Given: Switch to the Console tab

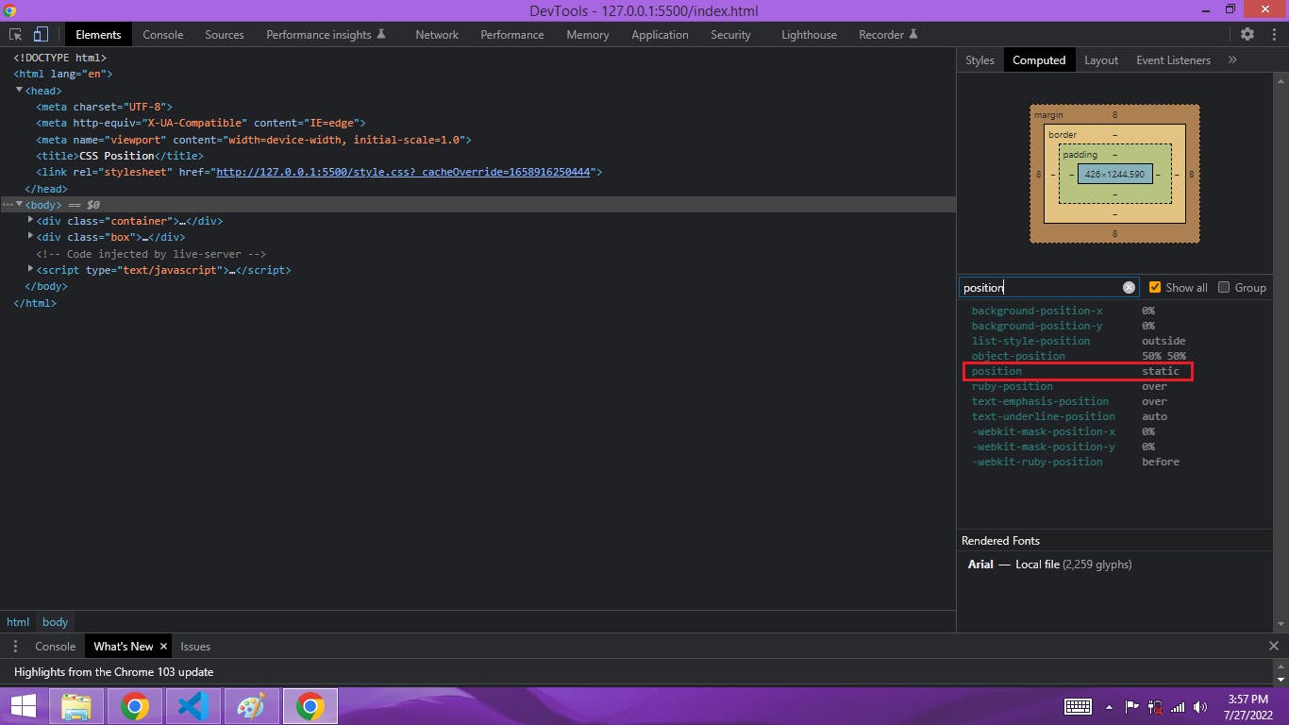Looking at the screenshot, I should tap(163, 34).
